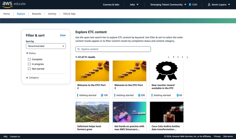Go to previous results page arrow
The width and height of the screenshot is (236, 139).
click(168, 57)
